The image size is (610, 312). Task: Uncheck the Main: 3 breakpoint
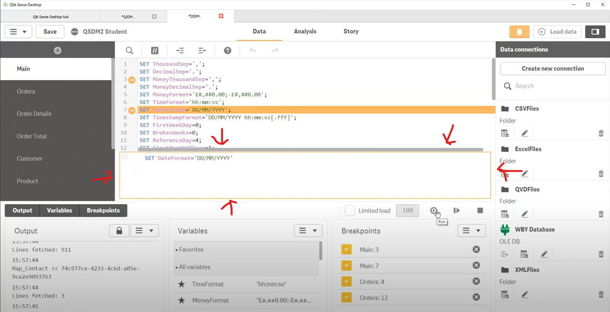point(347,250)
